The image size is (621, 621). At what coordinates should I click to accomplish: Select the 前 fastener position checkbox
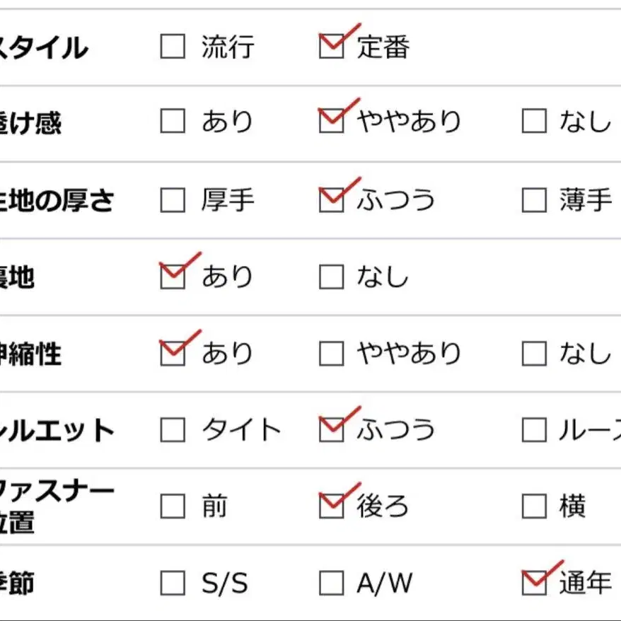(173, 506)
